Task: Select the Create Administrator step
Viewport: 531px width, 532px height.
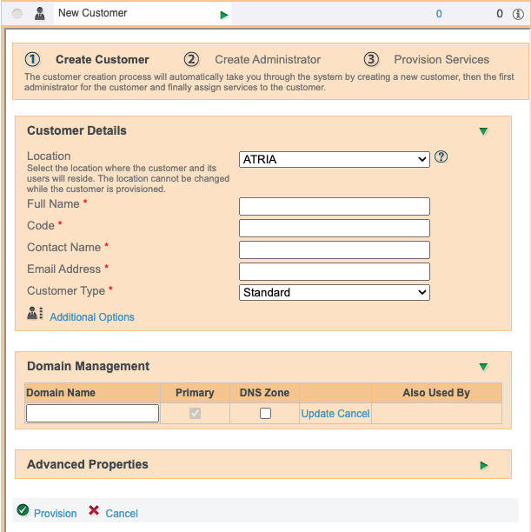Action: pos(268,59)
